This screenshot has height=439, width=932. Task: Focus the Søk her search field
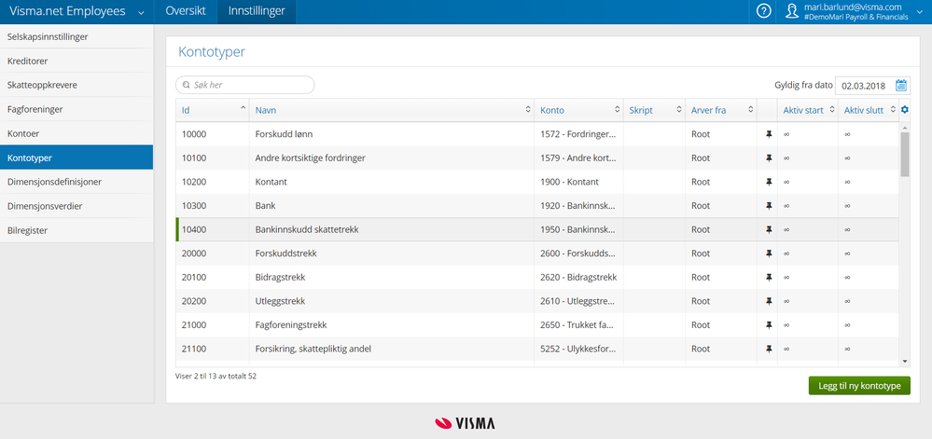pyautogui.click(x=244, y=85)
